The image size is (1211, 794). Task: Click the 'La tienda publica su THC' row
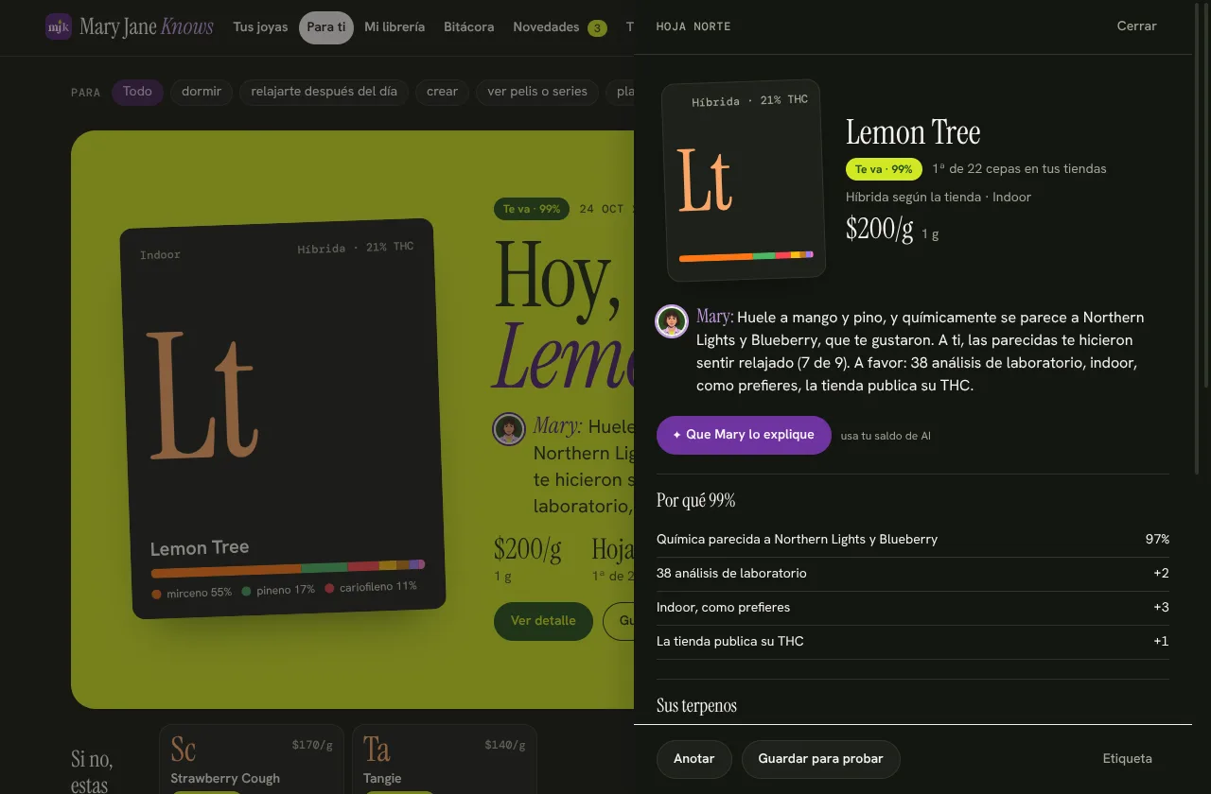coord(913,642)
